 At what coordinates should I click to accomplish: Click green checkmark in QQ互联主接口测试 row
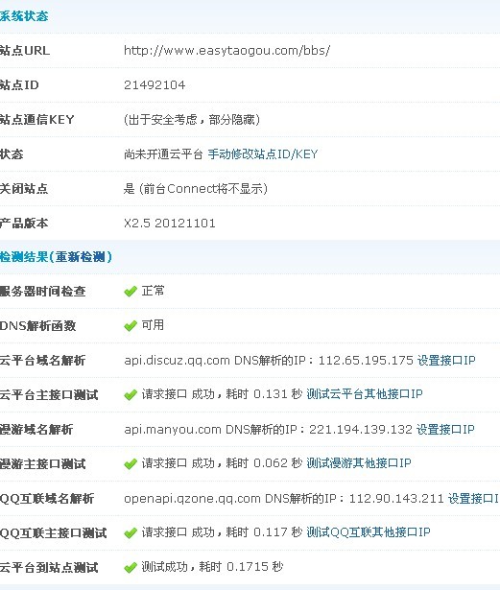click(x=131, y=533)
